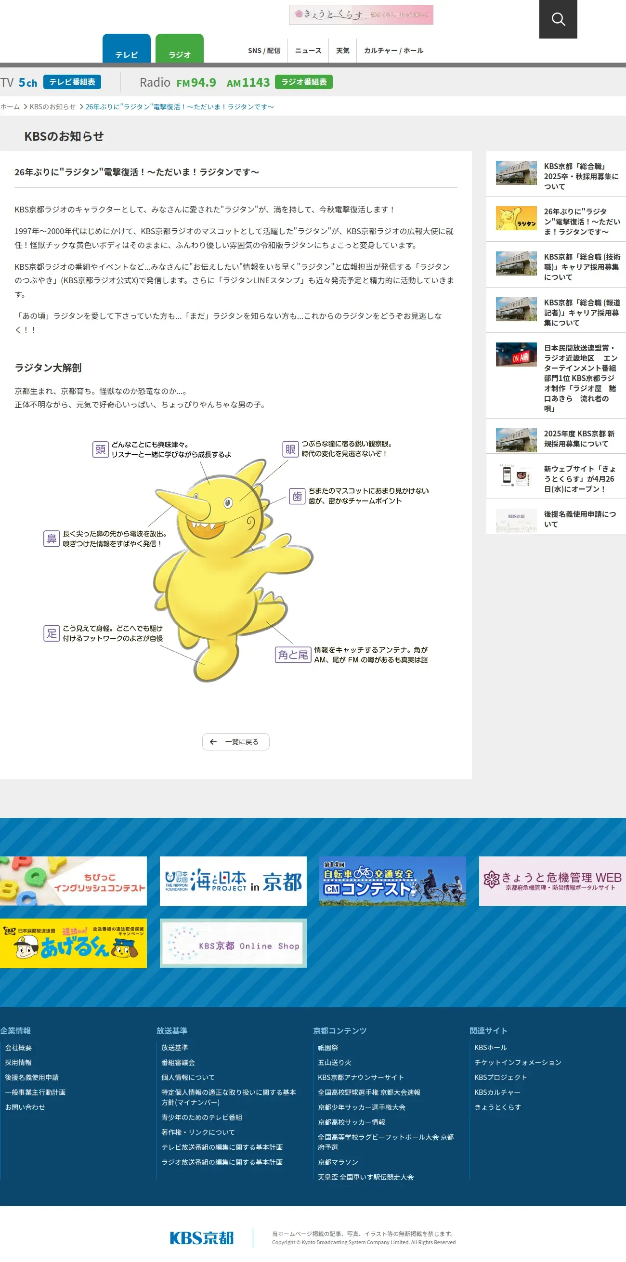626x1262 pixels.
Task: Click the ちびっこイングリッシュコンテスト banner
Action: click(x=74, y=881)
